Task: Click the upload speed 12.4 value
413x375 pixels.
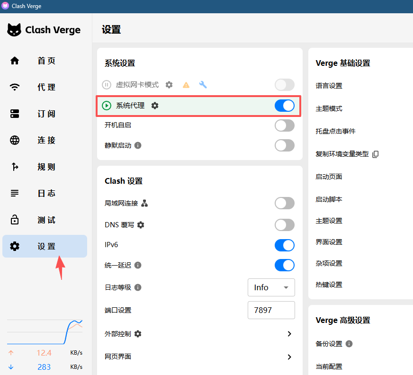Action: [x=44, y=353]
